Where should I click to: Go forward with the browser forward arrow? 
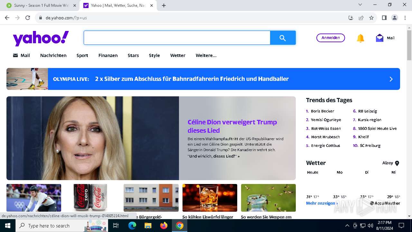(x=17, y=18)
